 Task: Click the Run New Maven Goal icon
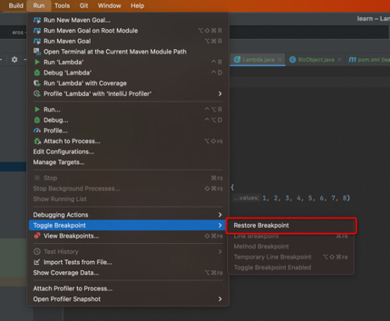point(37,20)
